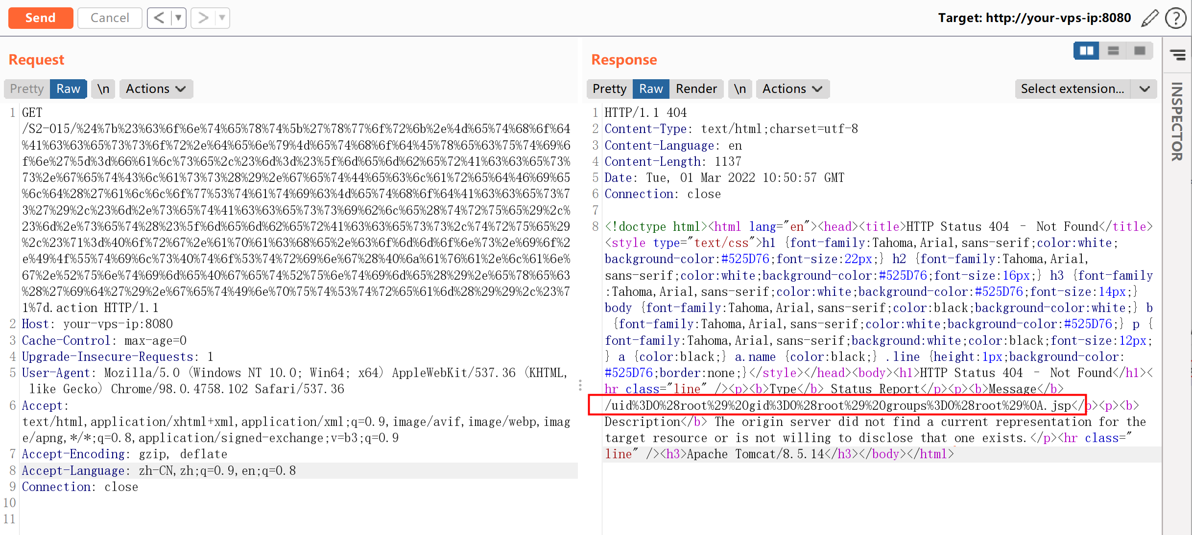Switch Response view to Raw
Image resolution: width=1192 pixels, height=535 pixels.
650,89
